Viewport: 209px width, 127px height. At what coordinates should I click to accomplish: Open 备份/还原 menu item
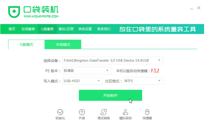pos(66,29)
